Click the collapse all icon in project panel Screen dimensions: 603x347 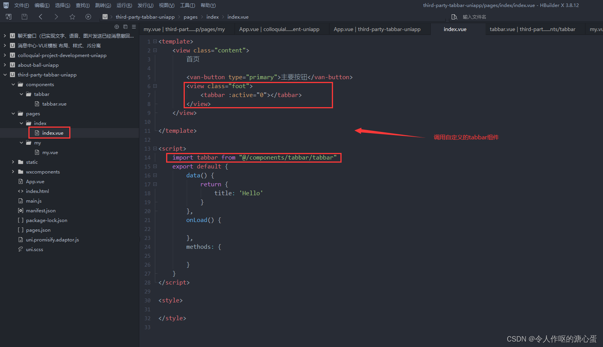(x=125, y=27)
